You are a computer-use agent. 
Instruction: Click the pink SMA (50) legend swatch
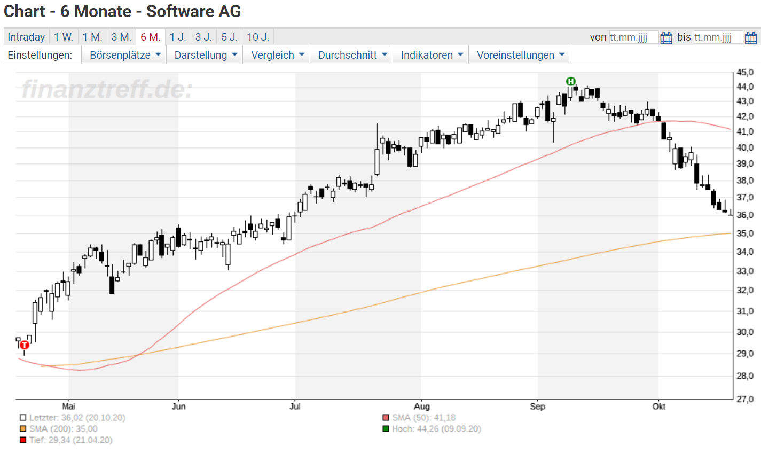click(x=386, y=418)
